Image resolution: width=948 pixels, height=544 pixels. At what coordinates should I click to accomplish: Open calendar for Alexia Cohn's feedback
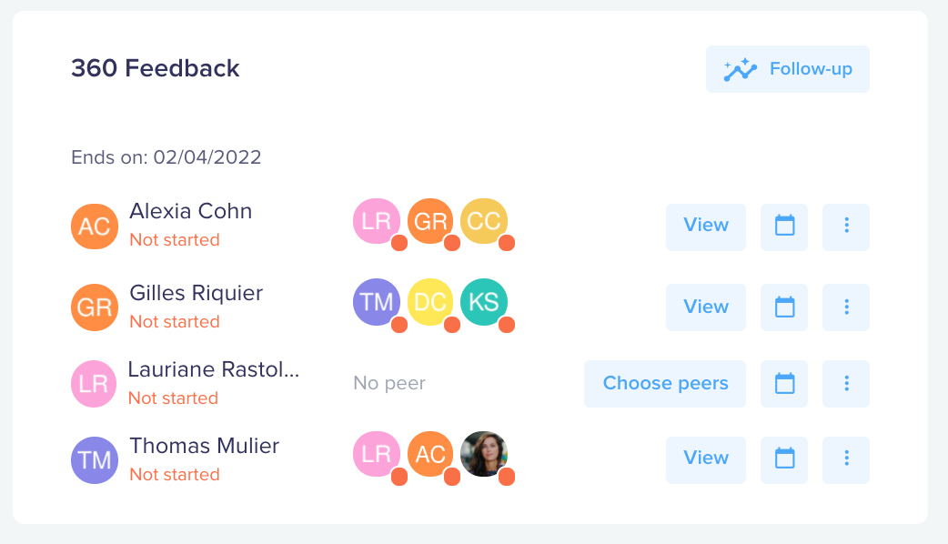[x=784, y=227]
